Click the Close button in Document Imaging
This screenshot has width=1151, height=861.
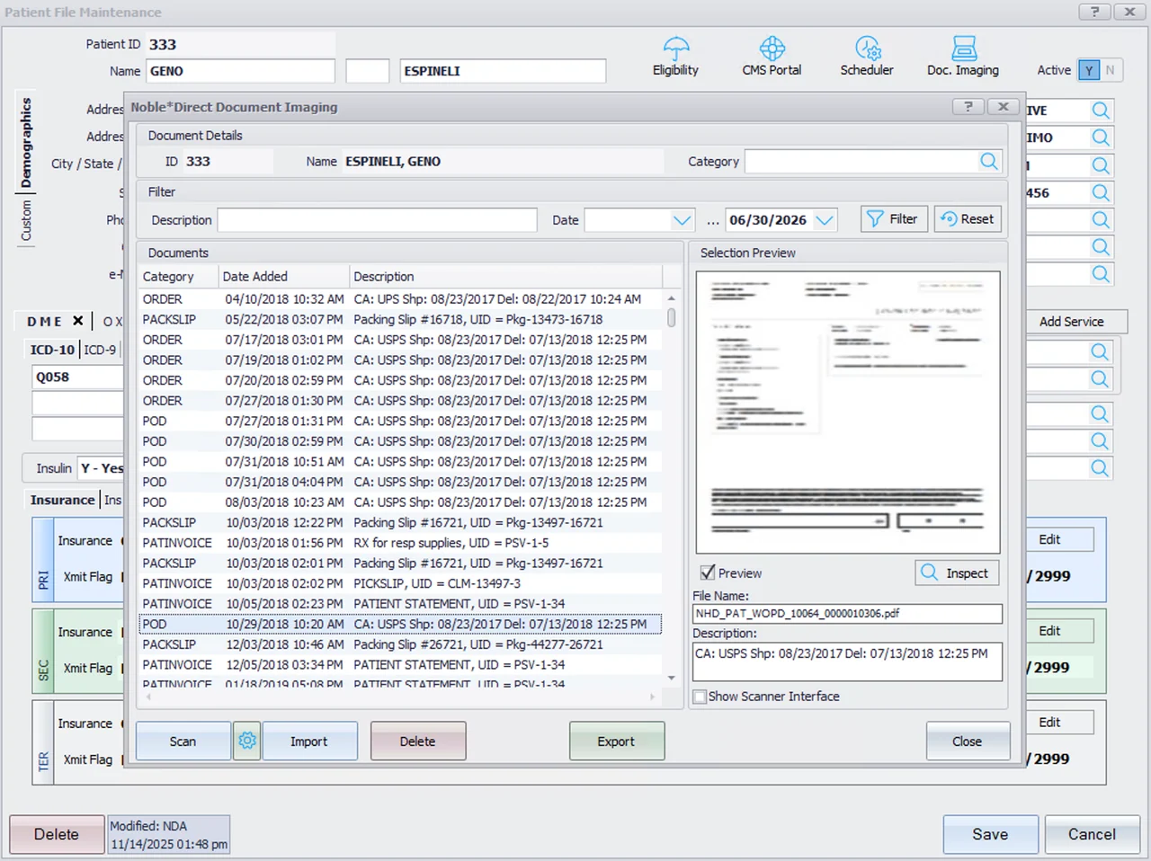point(968,741)
